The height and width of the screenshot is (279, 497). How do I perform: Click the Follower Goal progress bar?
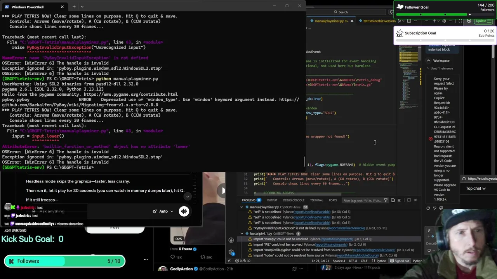(445, 14)
